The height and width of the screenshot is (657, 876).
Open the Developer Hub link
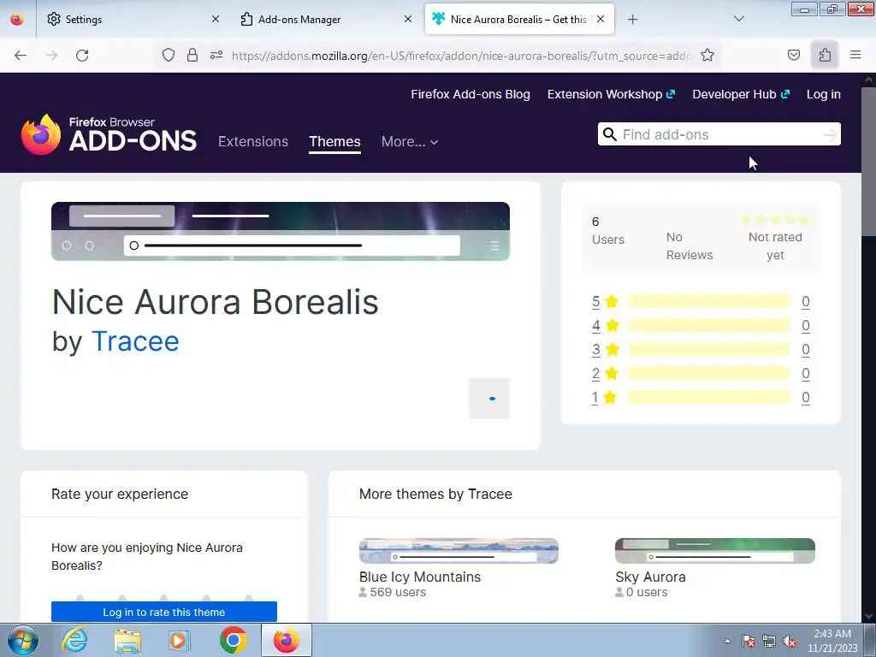[x=741, y=94]
